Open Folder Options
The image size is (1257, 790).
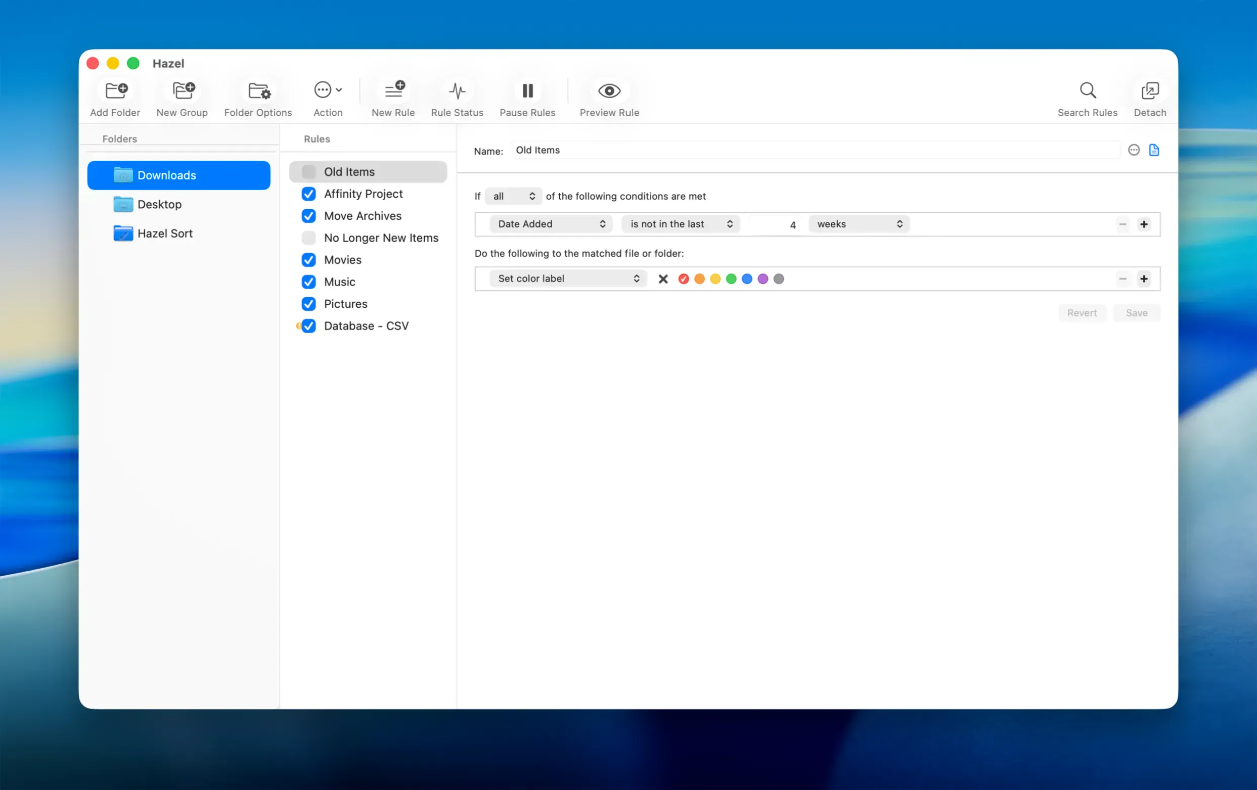(x=259, y=91)
